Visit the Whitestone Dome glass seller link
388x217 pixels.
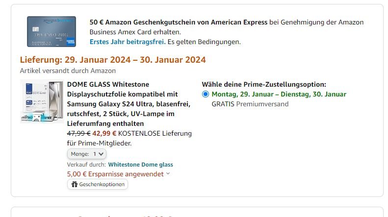(140, 165)
